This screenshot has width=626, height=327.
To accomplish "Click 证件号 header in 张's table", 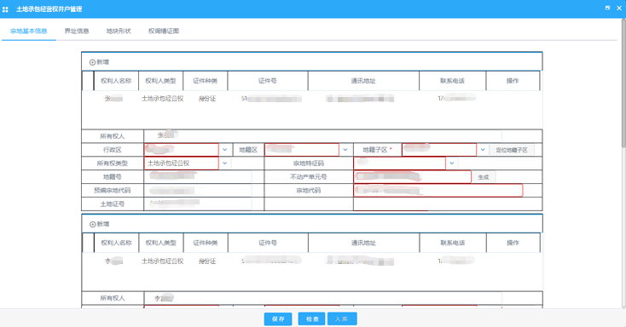I will click(268, 81).
